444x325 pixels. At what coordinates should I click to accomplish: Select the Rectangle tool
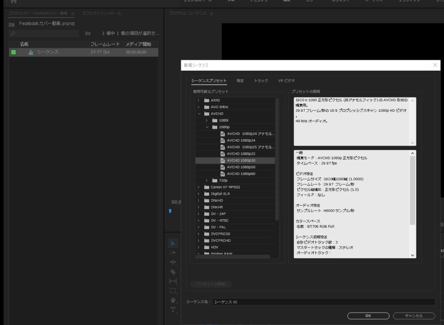click(173, 291)
